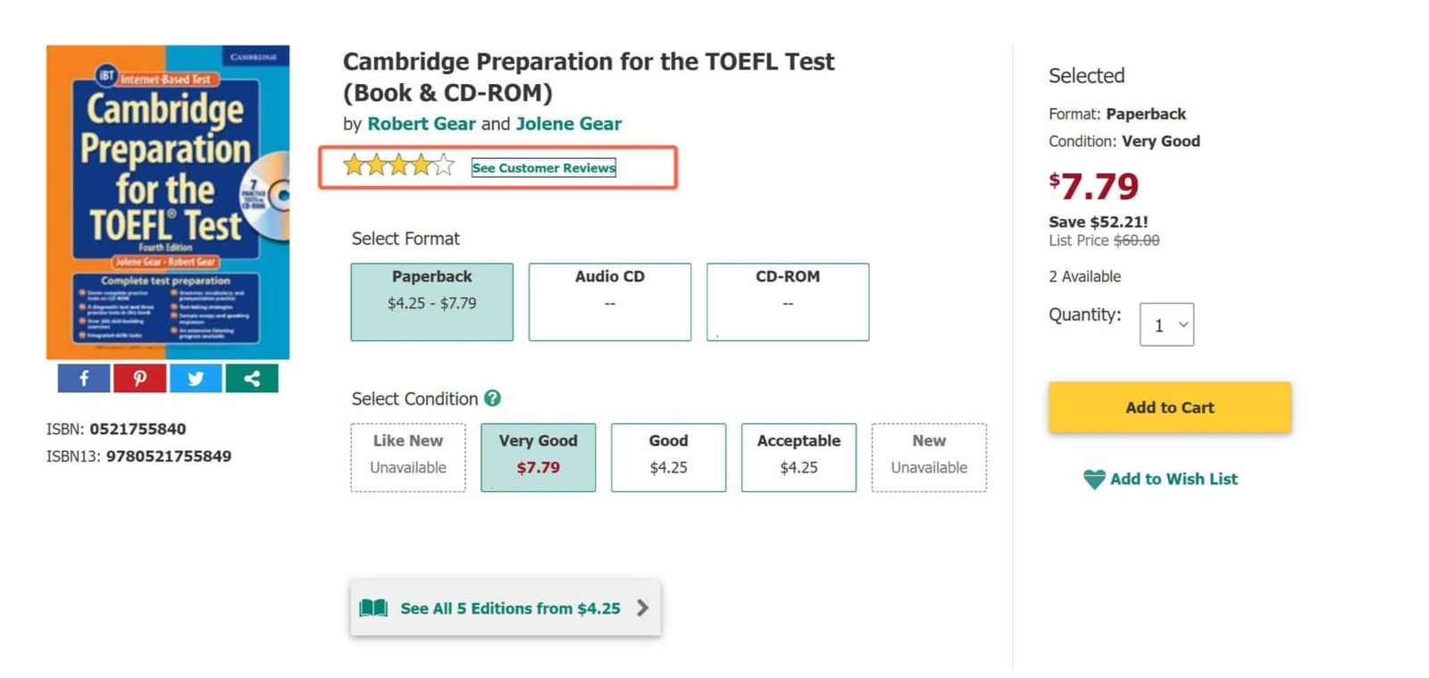Tweet the book via Twitter icon
The image size is (1429, 678).
(196, 379)
